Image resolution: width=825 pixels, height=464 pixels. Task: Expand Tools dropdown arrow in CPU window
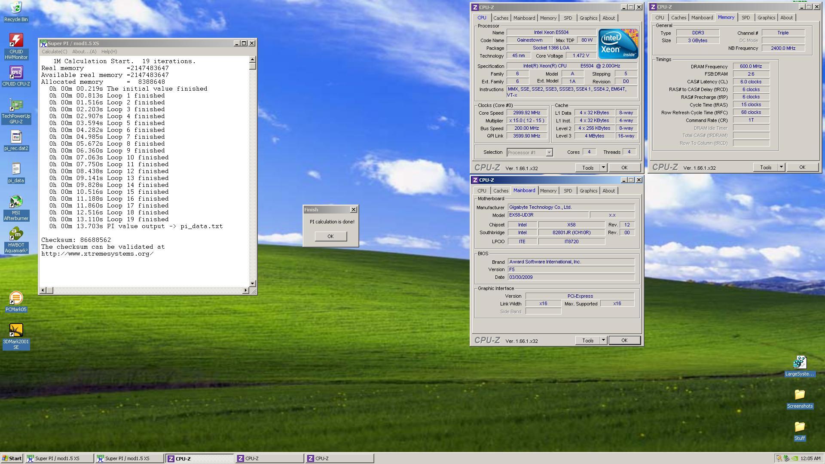click(603, 168)
